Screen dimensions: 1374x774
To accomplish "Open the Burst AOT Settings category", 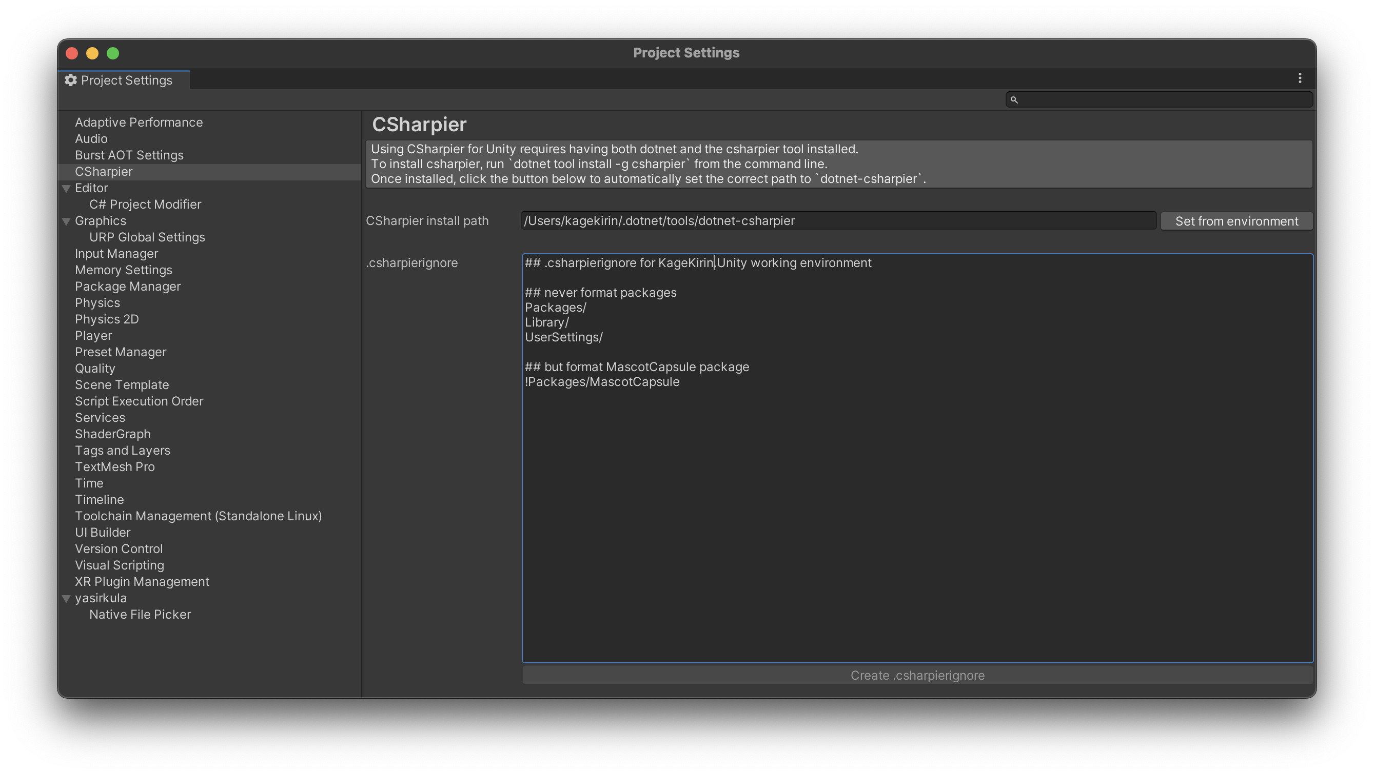I will [x=129, y=155].
